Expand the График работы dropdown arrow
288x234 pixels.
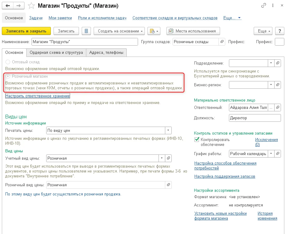pyautogui.click(x=271, y=154)
